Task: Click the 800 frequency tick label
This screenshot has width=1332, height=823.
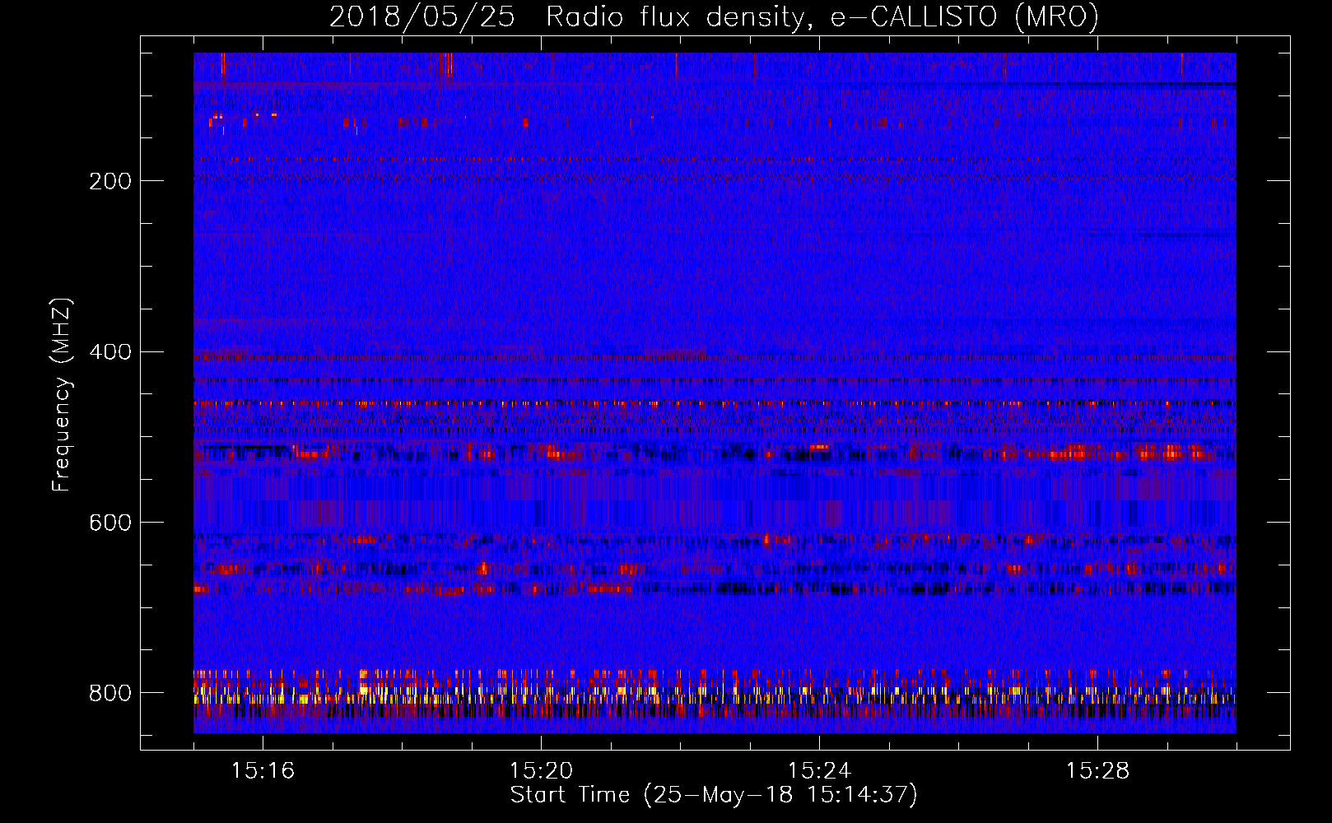Action: (x=110, y=693)
